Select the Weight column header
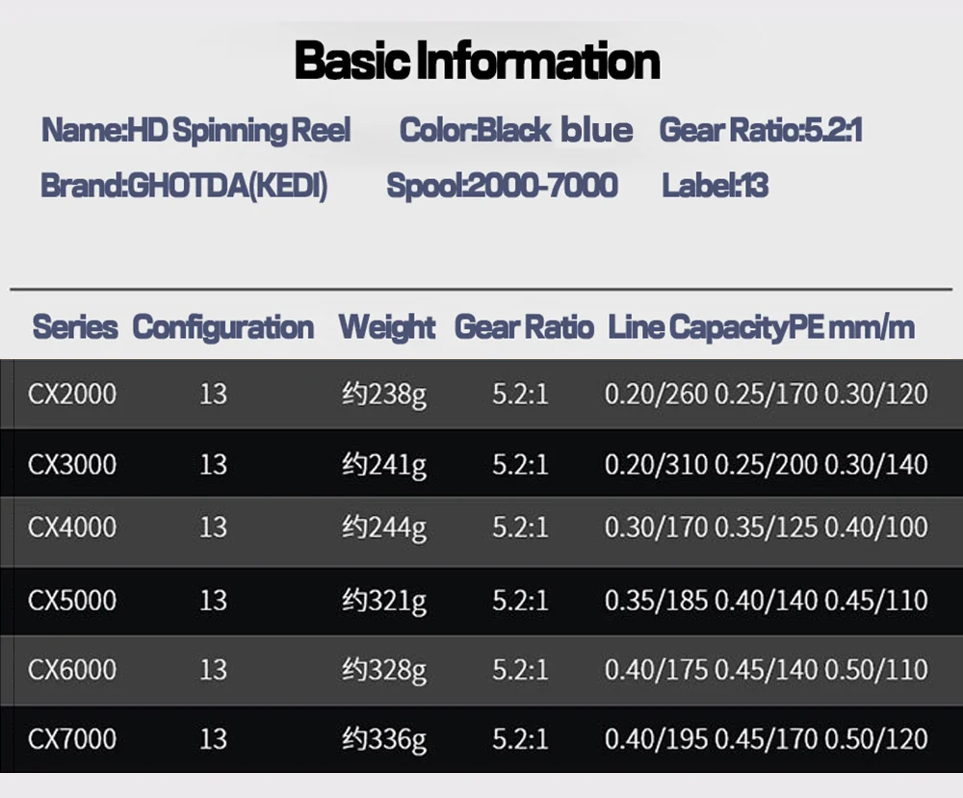Image resolution: width=963 pixels, height=798 pixels. pos(387,327)
